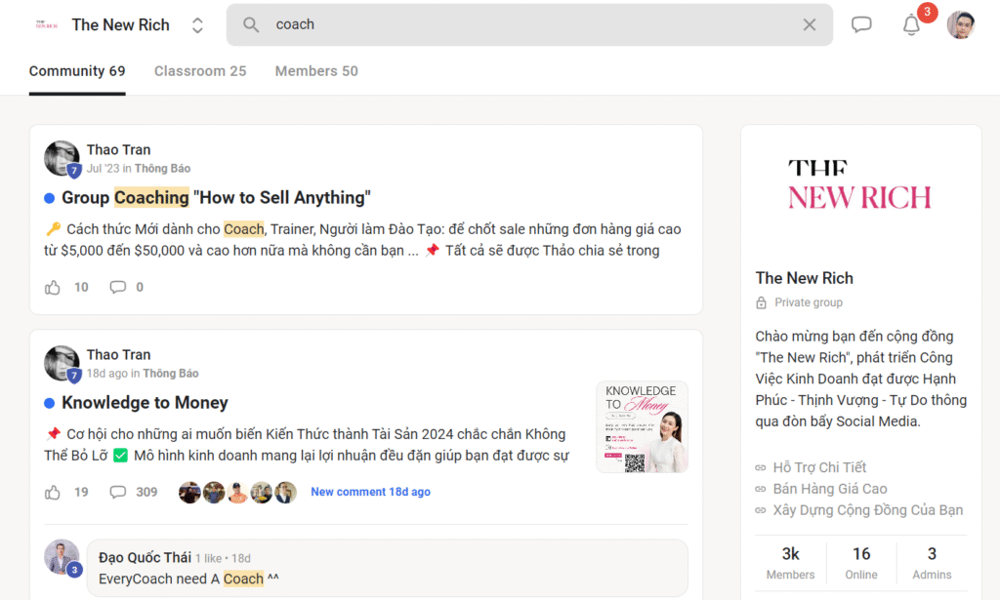Image resolution: width=1000 pixels, height=600 pixels.
Task: Switch to the Members 50 tab
Action: [x=316, y=71]
